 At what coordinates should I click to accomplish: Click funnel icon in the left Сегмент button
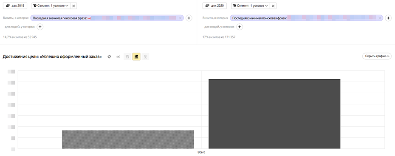(35, 6)
